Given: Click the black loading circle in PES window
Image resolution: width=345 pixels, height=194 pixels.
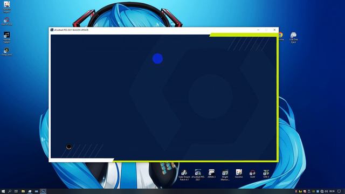Looking at the screenshot, I should 69,147.
